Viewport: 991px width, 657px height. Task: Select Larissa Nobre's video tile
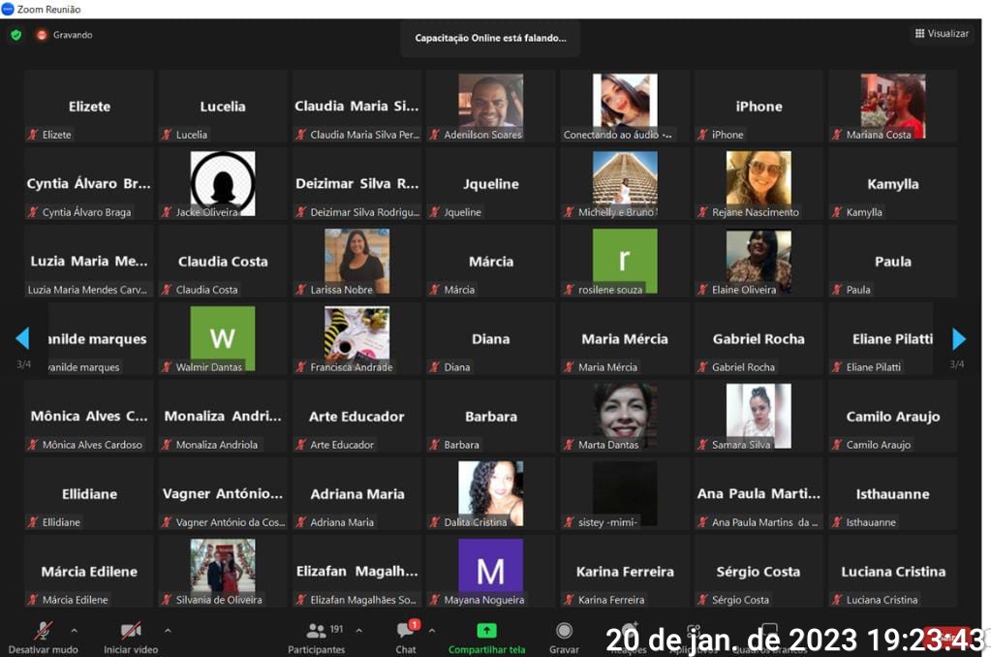click(356, 260)
